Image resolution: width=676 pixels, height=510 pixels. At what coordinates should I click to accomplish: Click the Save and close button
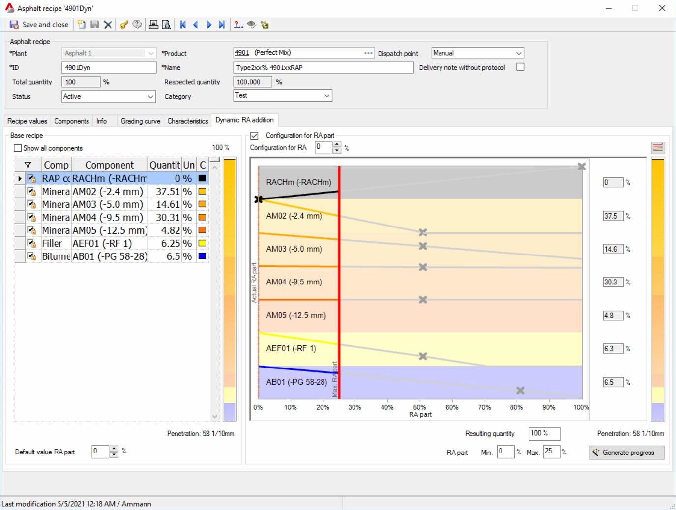[39, 25]
